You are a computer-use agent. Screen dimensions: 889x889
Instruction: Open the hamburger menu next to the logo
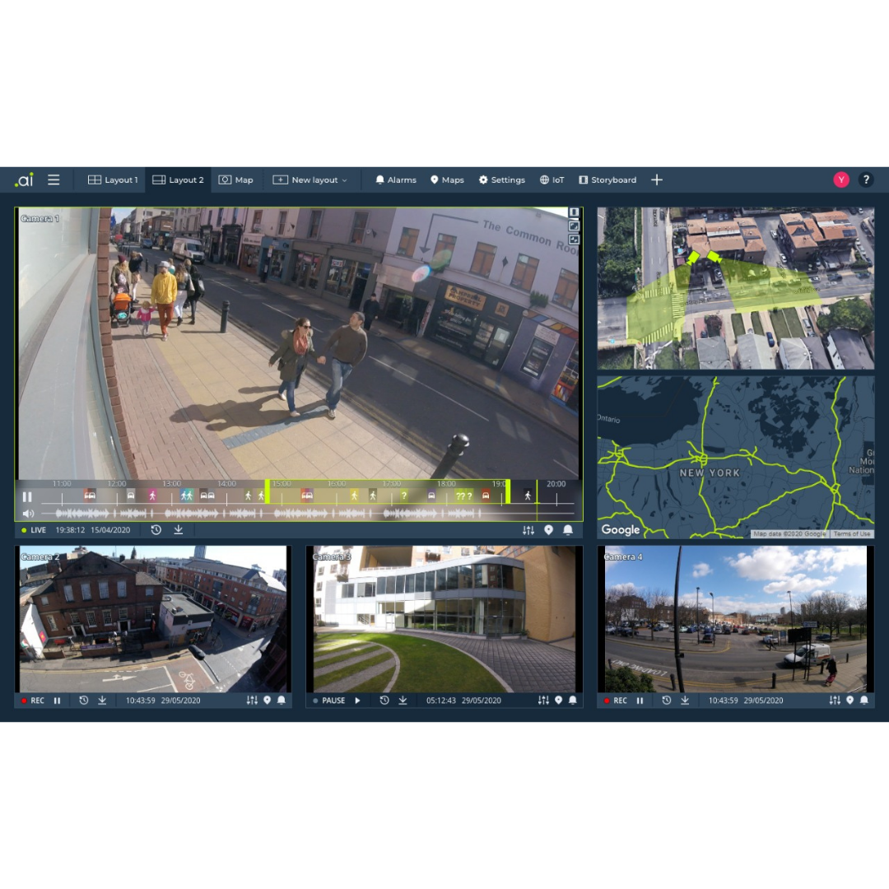click(54, 179)
